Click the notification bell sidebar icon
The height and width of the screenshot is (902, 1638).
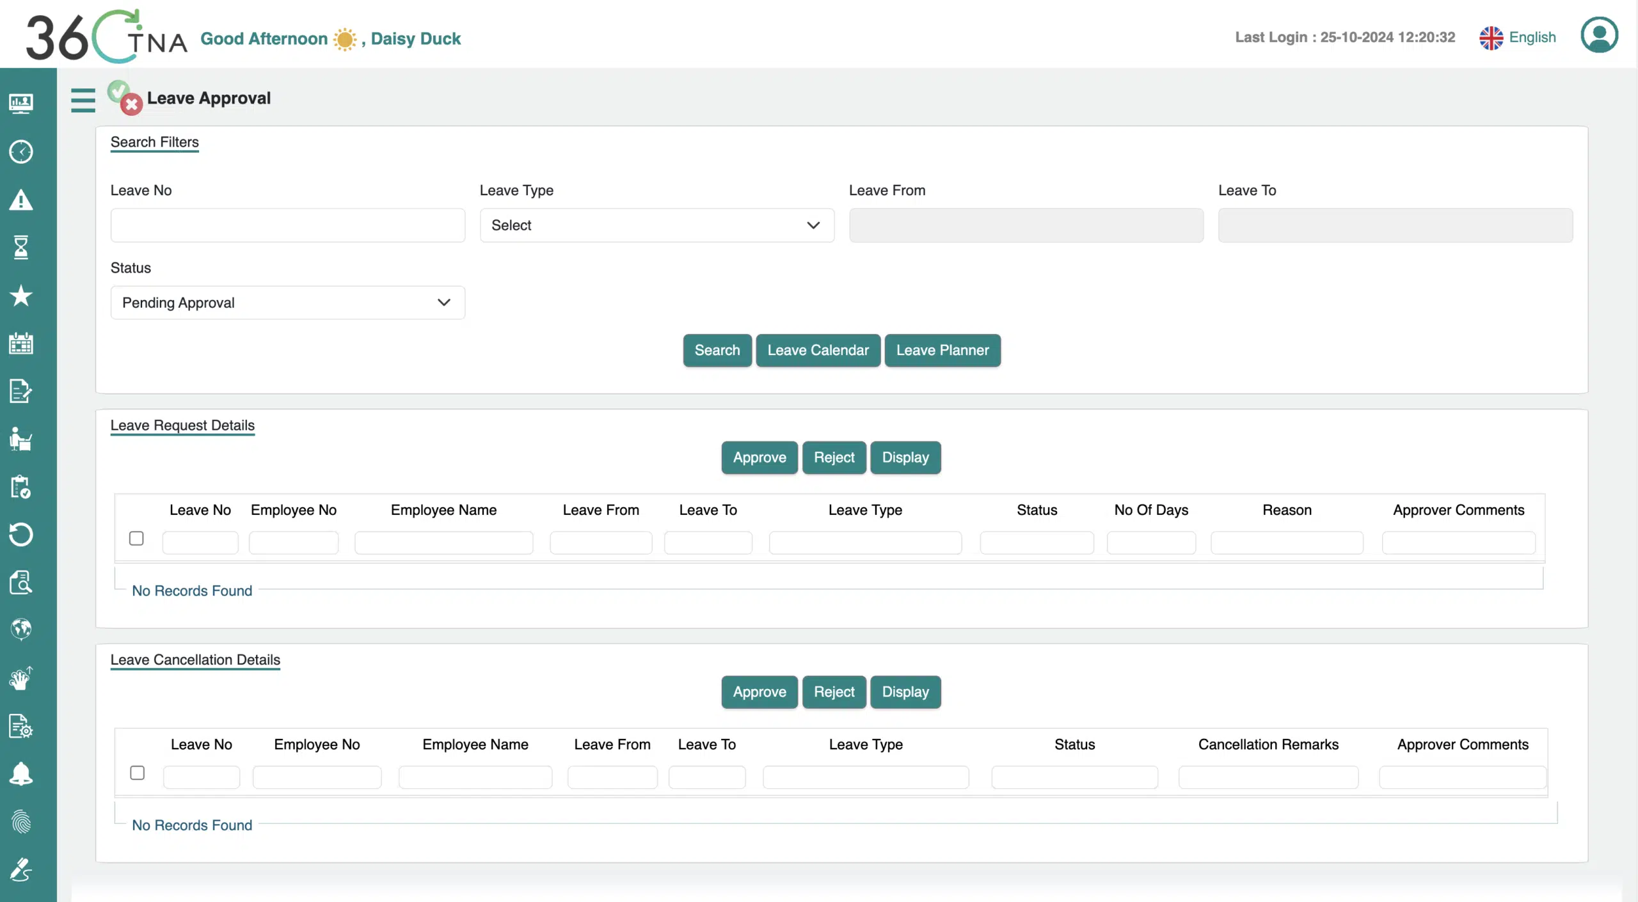pos(21,773)
